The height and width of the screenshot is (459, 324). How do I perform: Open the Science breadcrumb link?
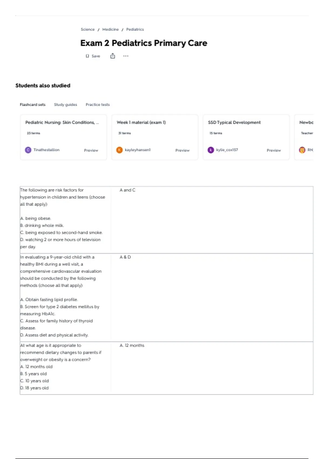tap(88, 29)
